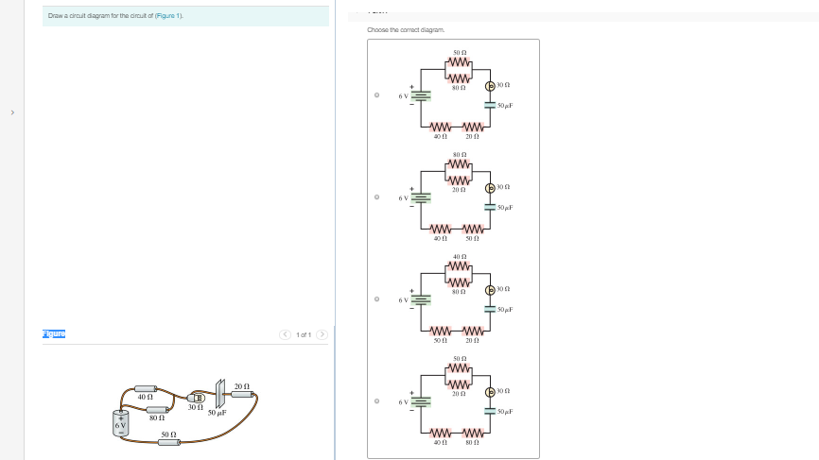Click the first circuit diagram image

(x=456, y=94)
